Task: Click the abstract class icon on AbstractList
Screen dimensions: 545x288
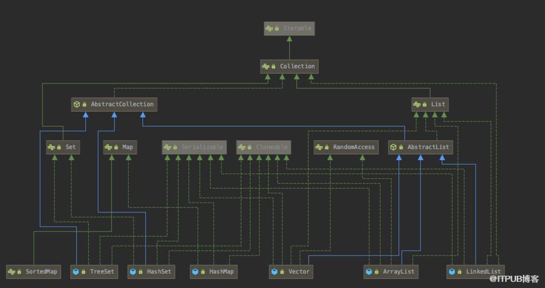Action: (x=394, y=147)
